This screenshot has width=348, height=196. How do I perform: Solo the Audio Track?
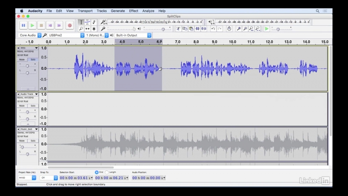pyautogui.click(x=33, y=106)
